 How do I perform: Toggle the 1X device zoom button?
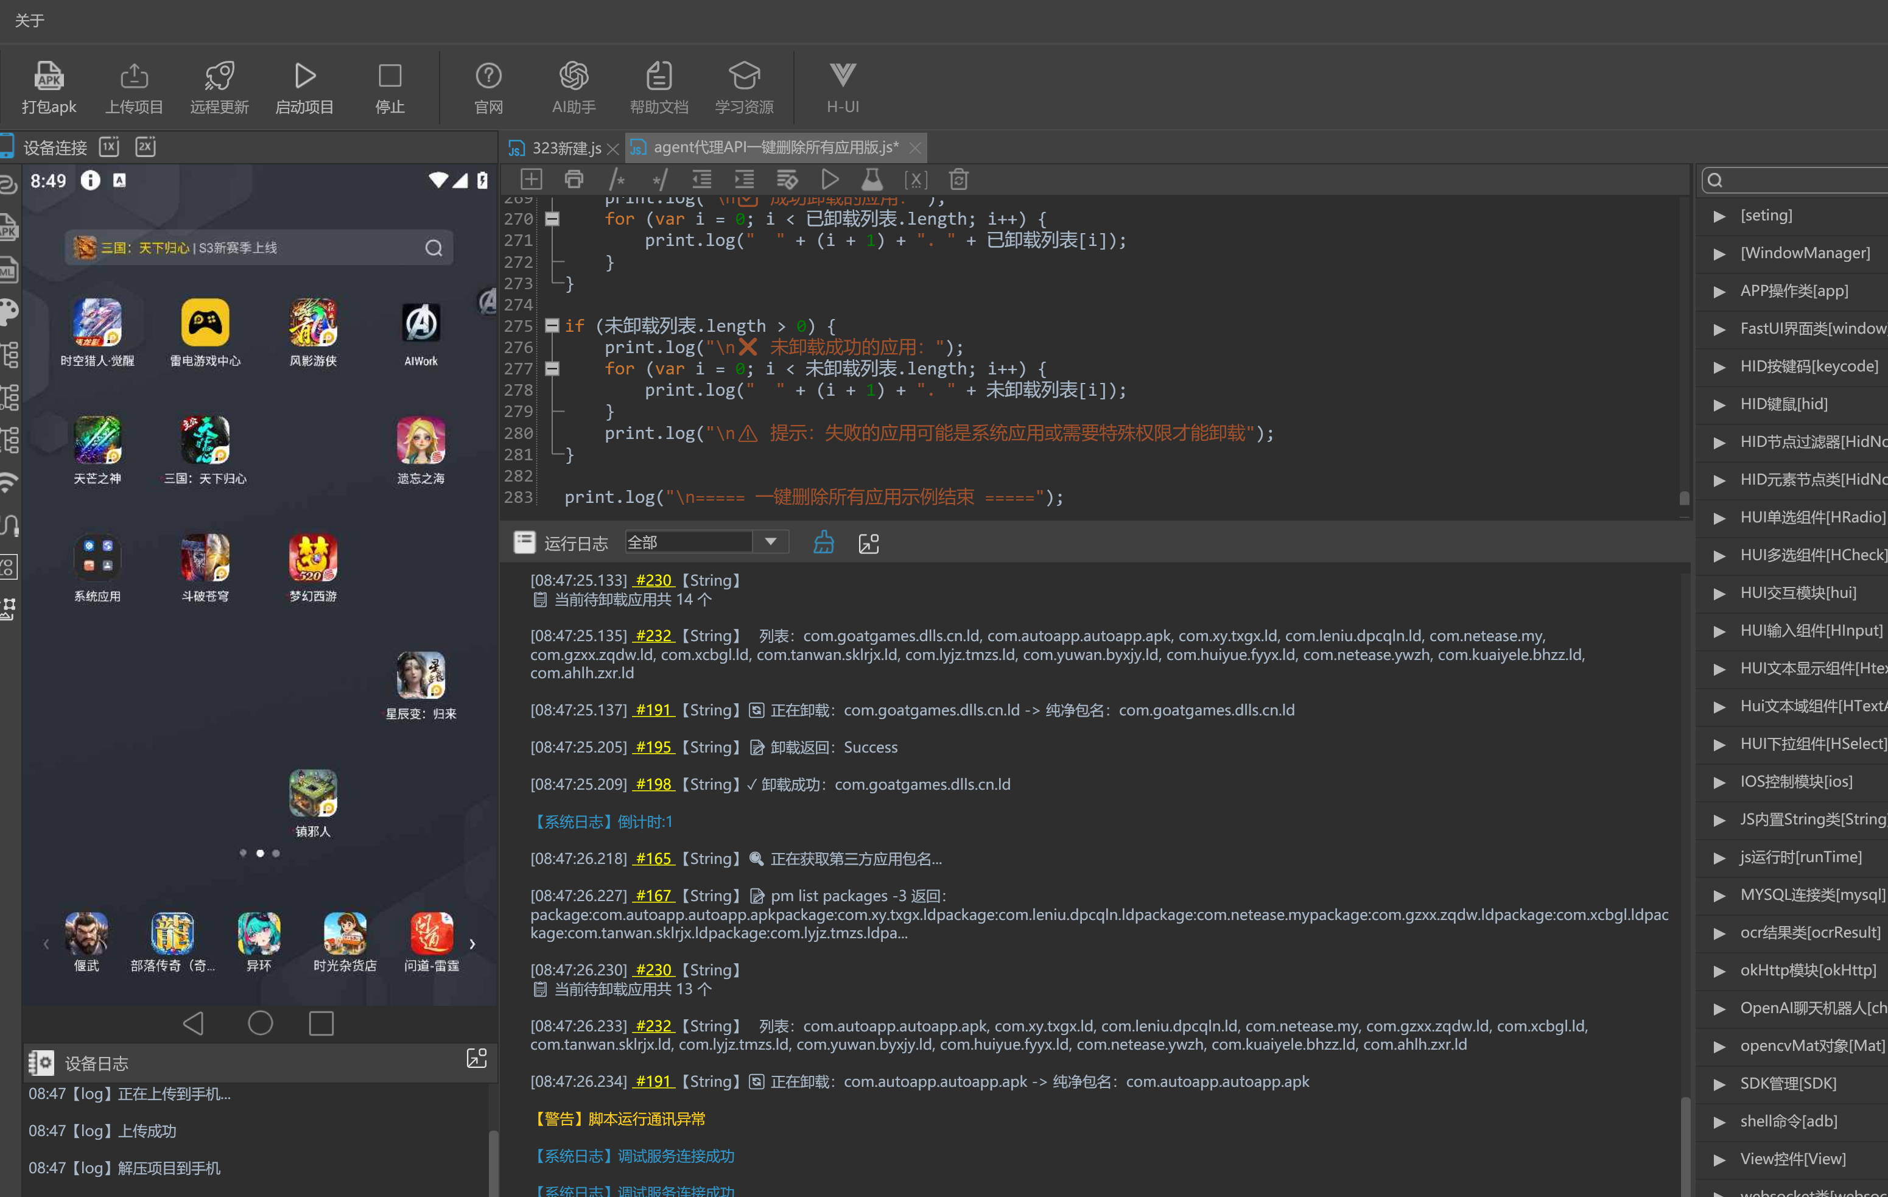click(109, 147)
